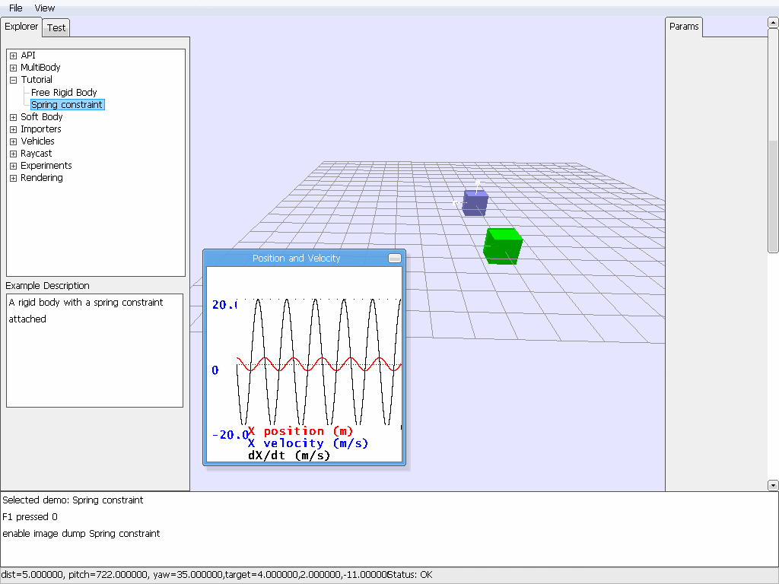
Task: Expand the MultiBody tree node
Action: [12, 67]
